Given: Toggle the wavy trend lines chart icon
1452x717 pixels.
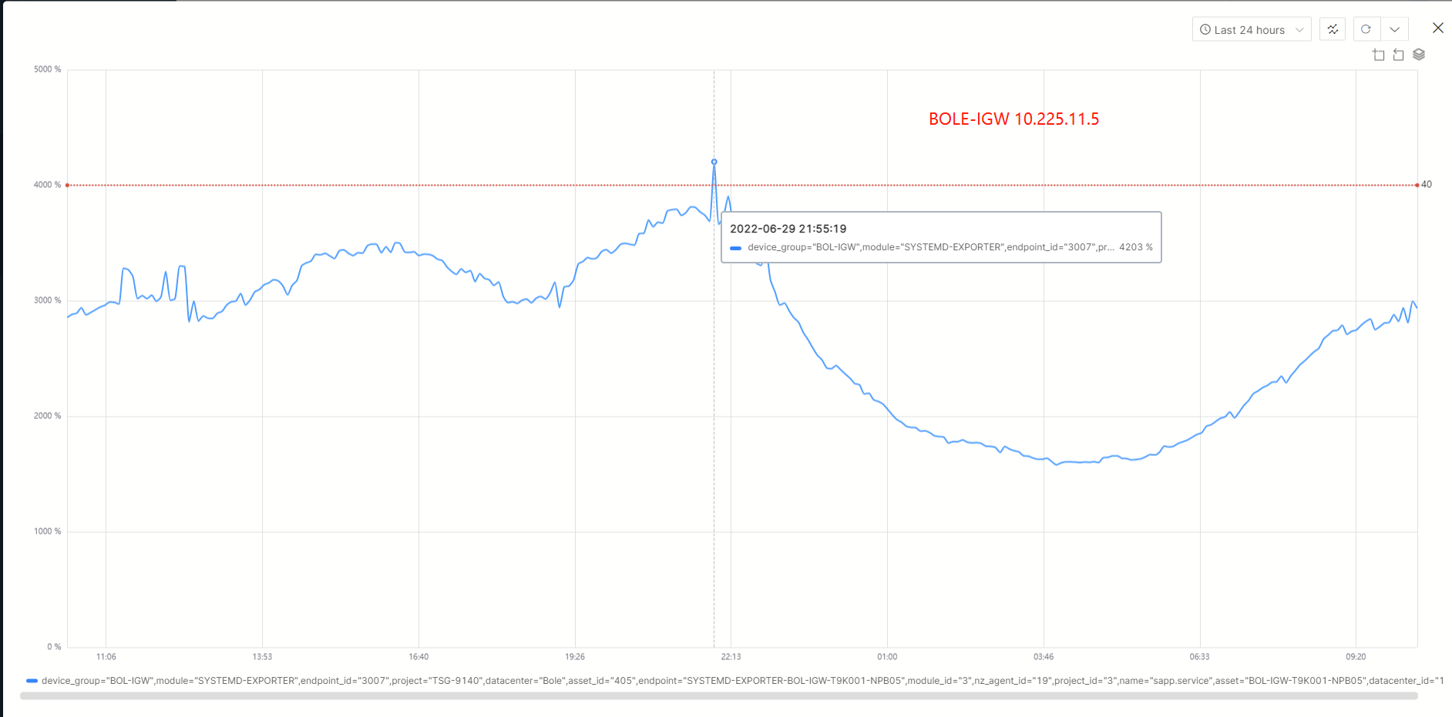Looking at the screenshot, I should point(1333,29).
